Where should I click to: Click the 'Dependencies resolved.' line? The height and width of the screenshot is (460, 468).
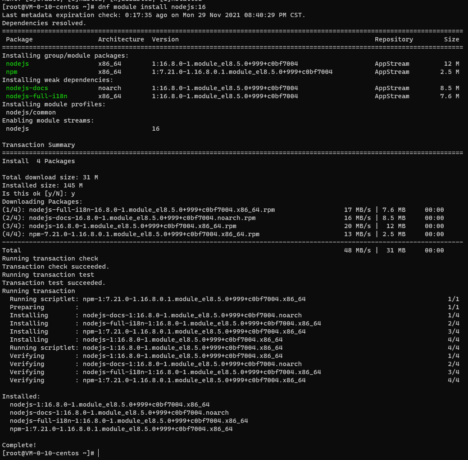(x=44, y=23)
